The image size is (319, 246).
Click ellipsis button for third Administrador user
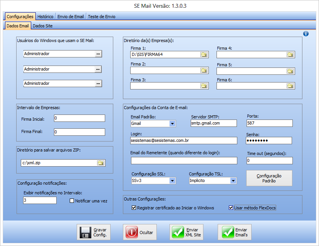[x=98, y=84]
